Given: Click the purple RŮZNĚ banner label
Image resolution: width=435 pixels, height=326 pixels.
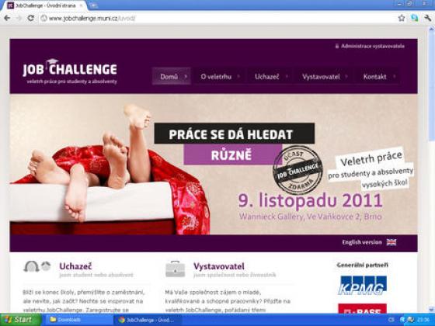Looking at the screenshot, I should 232,155.
